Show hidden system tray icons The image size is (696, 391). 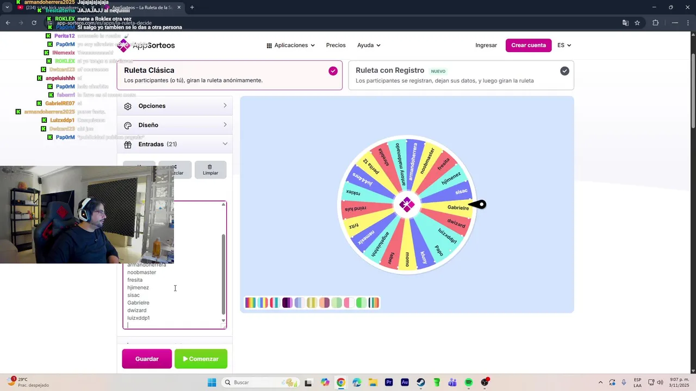(x=600, y=382)
